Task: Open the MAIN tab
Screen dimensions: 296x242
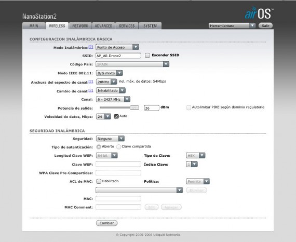Action: 34,26
